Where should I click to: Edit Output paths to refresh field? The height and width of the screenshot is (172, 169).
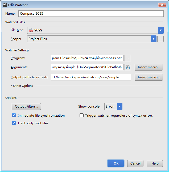91,77
